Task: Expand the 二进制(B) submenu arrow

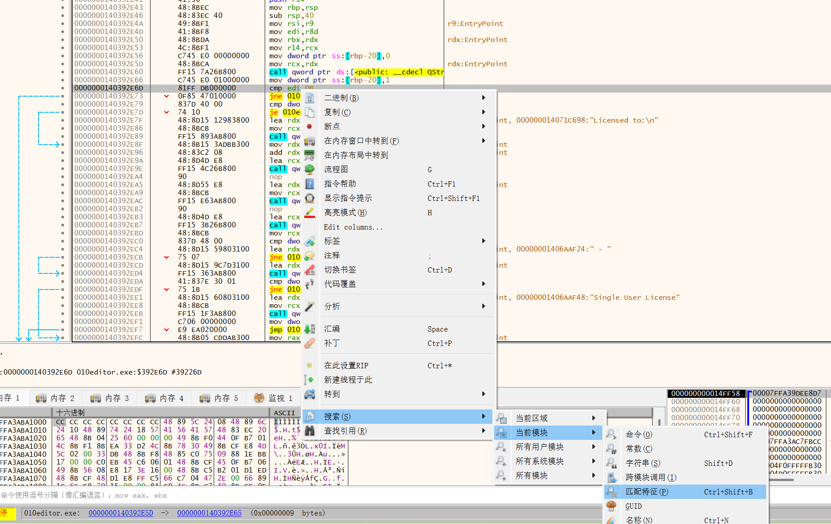Action: (484, 98)
